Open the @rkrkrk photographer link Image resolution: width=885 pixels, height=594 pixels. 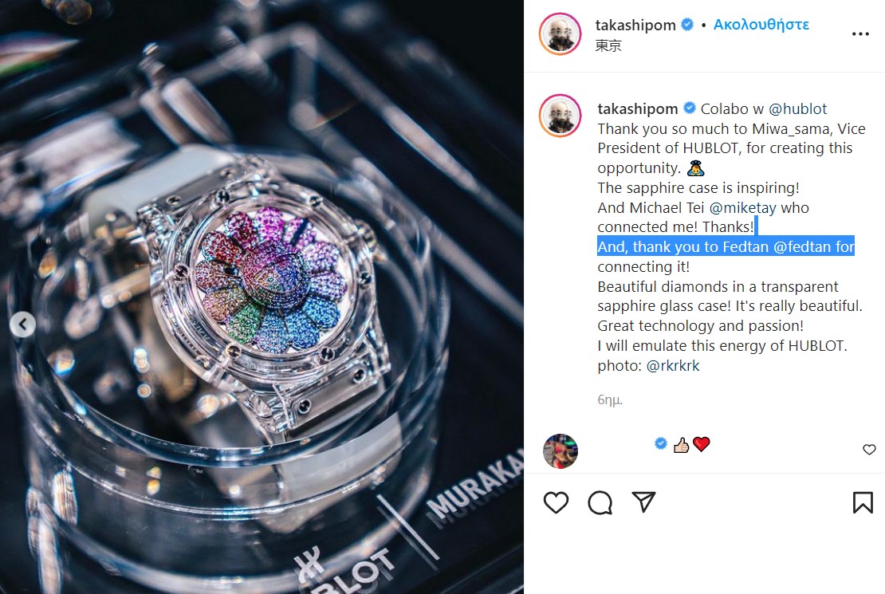tap(672, 366)
